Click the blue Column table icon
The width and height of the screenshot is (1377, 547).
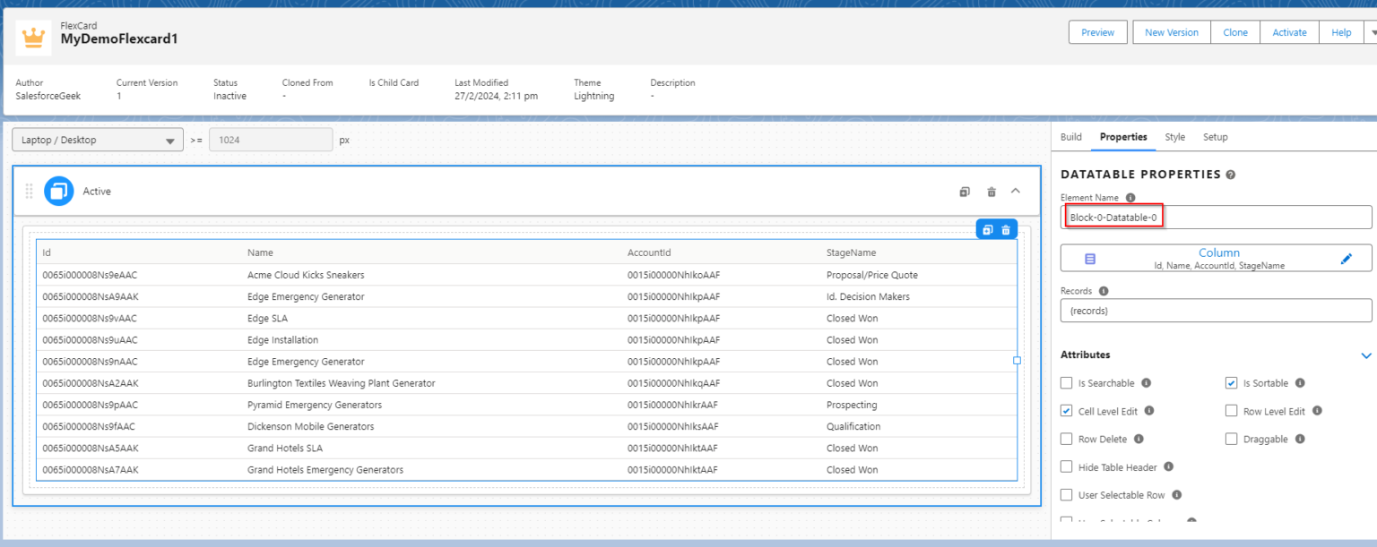[1090, 258]
